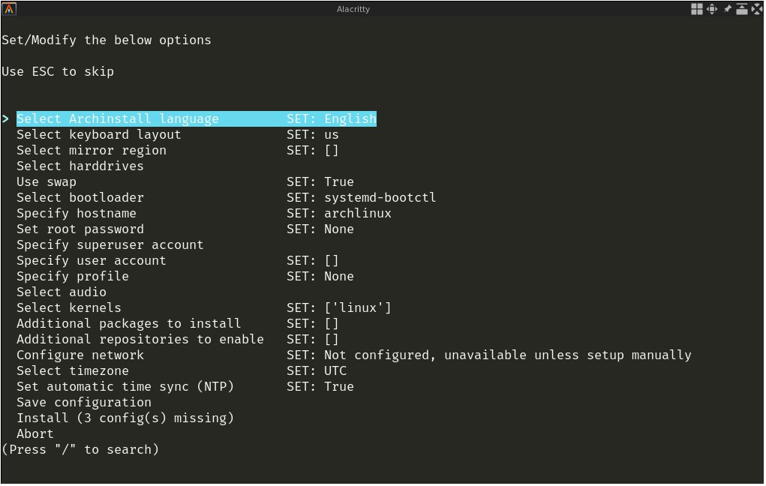The image size is (766, 486).
Task: Click the 'SET: us' keyboard value
Action: coord(313,134)
